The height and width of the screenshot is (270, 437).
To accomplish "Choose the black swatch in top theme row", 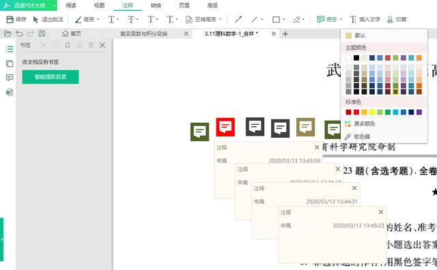I will tap(356, 58).
